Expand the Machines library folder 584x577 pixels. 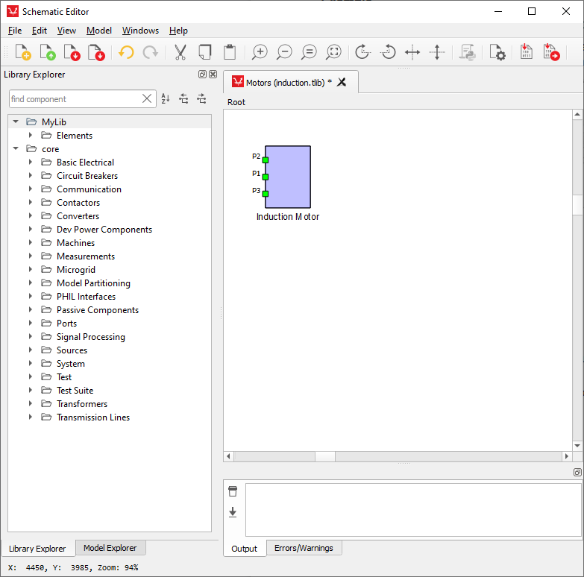point(31,243)
